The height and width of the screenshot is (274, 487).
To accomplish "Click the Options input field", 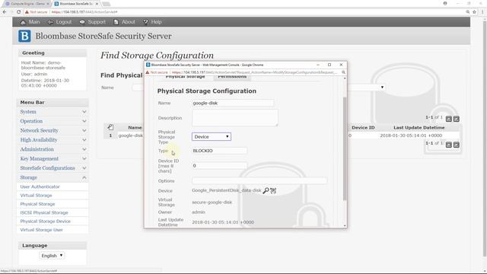I will coord(259,180).
